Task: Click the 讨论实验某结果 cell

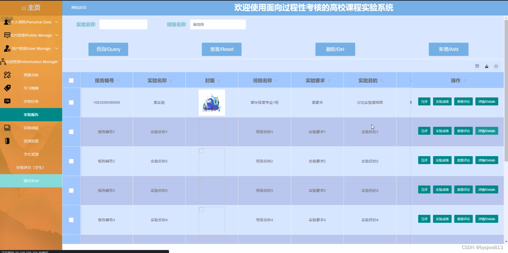Action: [x=370, y=102]
